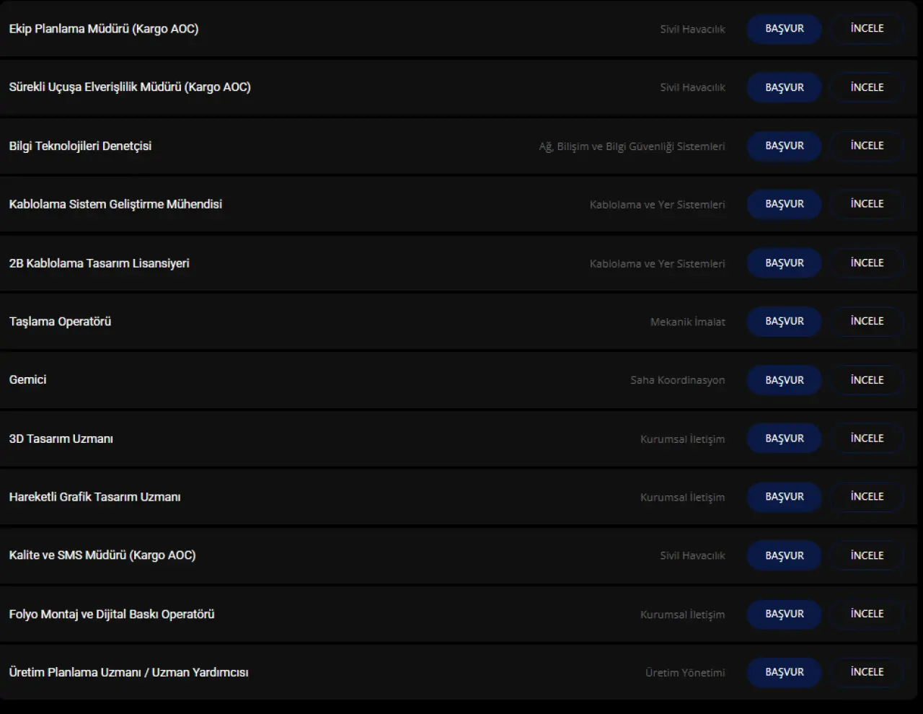
Task: Apply to Sürekli Uçuşa Elverişlilik Müdürü job
Action: pos(784,87)
